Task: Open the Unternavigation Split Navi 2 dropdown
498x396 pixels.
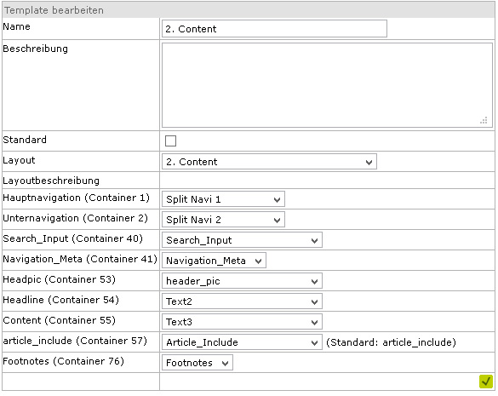Action: pyautogui.click(x=223, y=220)
